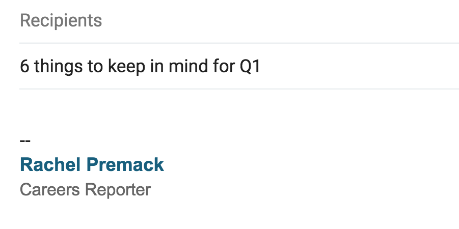Click the Recipients field label
Screen dimensions: 459x229
(x=61, y=21)
